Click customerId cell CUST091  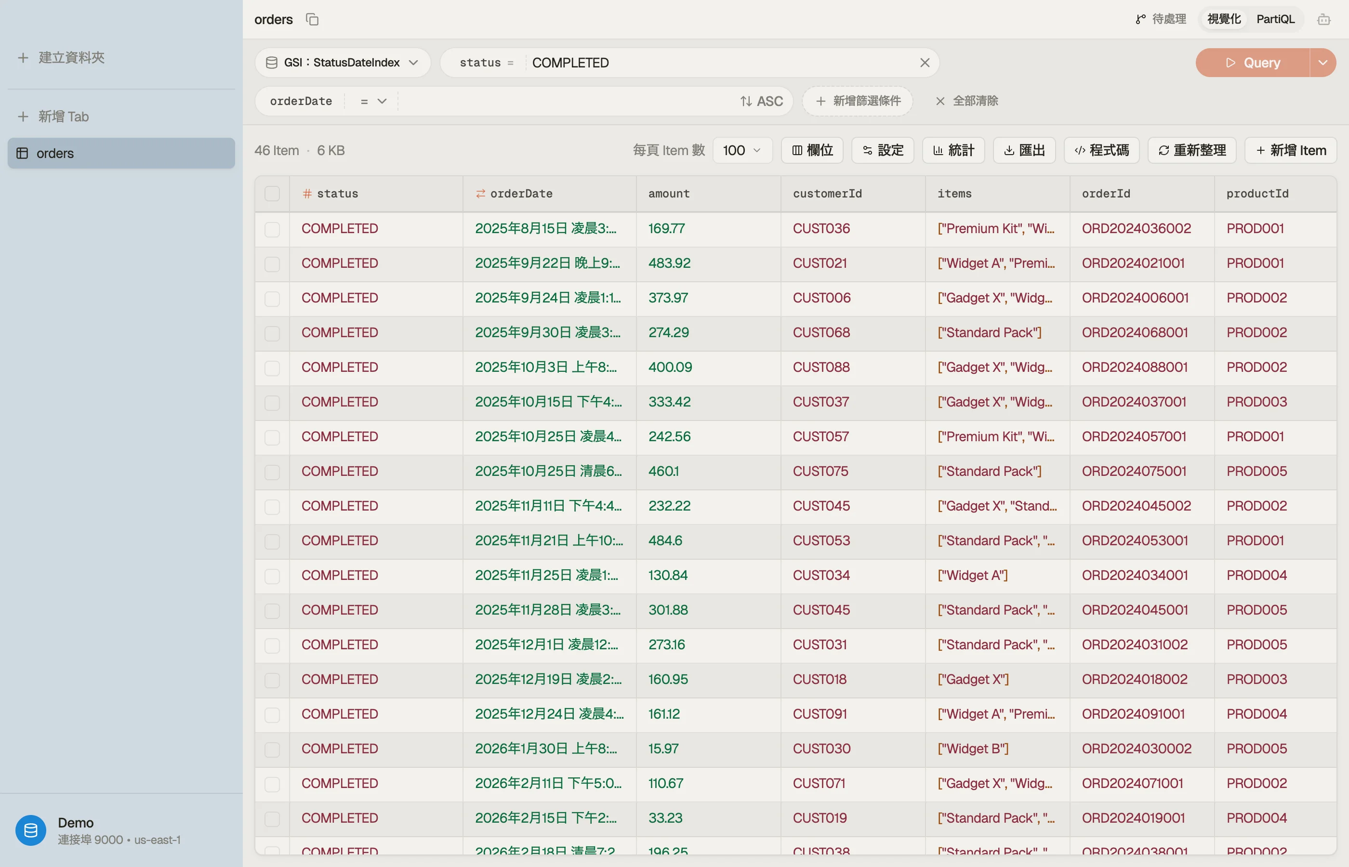(853, 714)
